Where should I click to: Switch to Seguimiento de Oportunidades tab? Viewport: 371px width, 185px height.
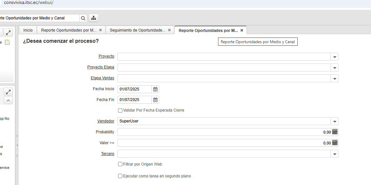click(x=137, y=30)
